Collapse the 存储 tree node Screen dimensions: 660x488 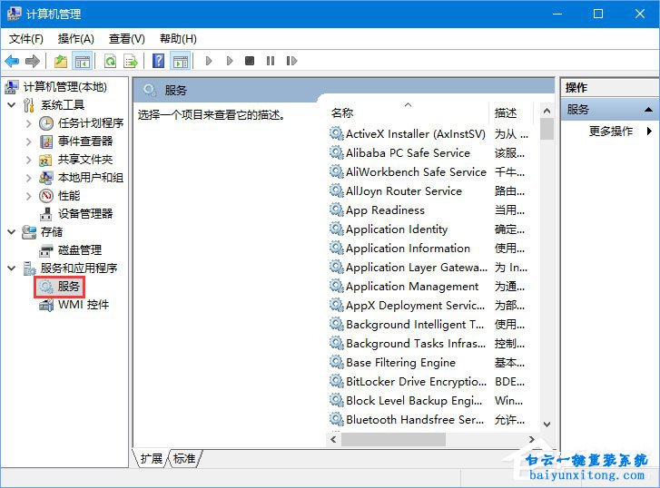coord(12,232)
